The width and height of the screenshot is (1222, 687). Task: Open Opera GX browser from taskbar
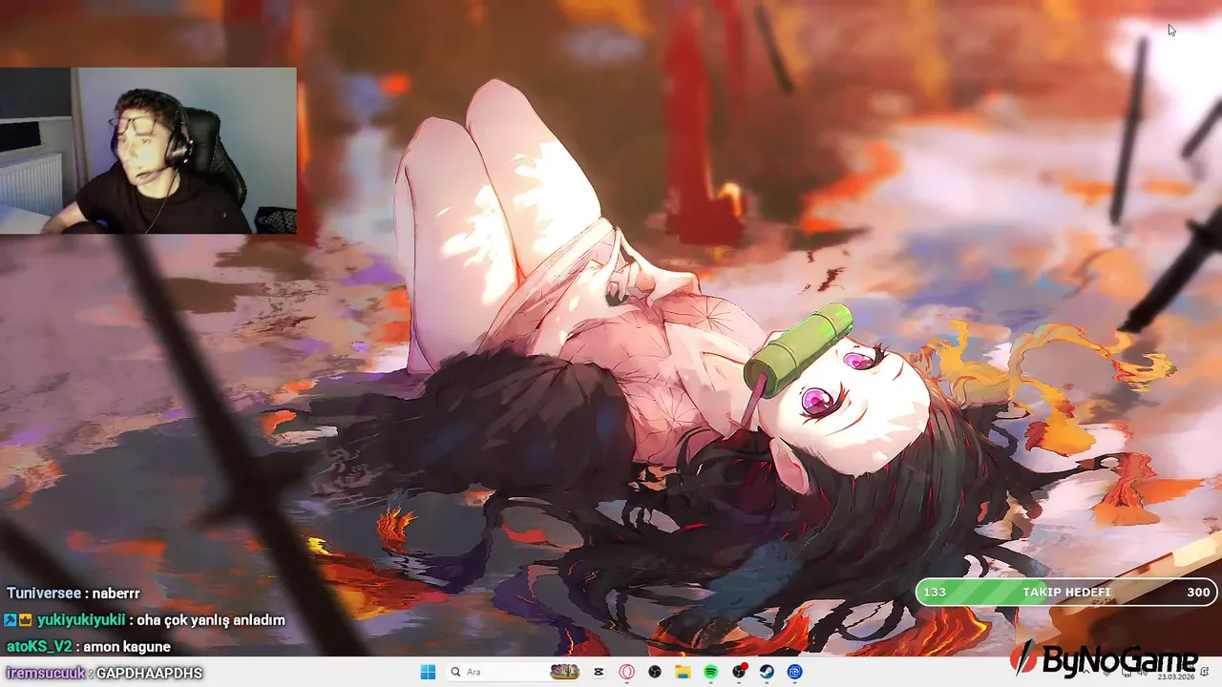[x=627, y=672]
